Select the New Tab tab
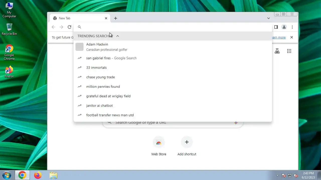The width and height of the screenshot is (321, 180). tap(80, 18)
